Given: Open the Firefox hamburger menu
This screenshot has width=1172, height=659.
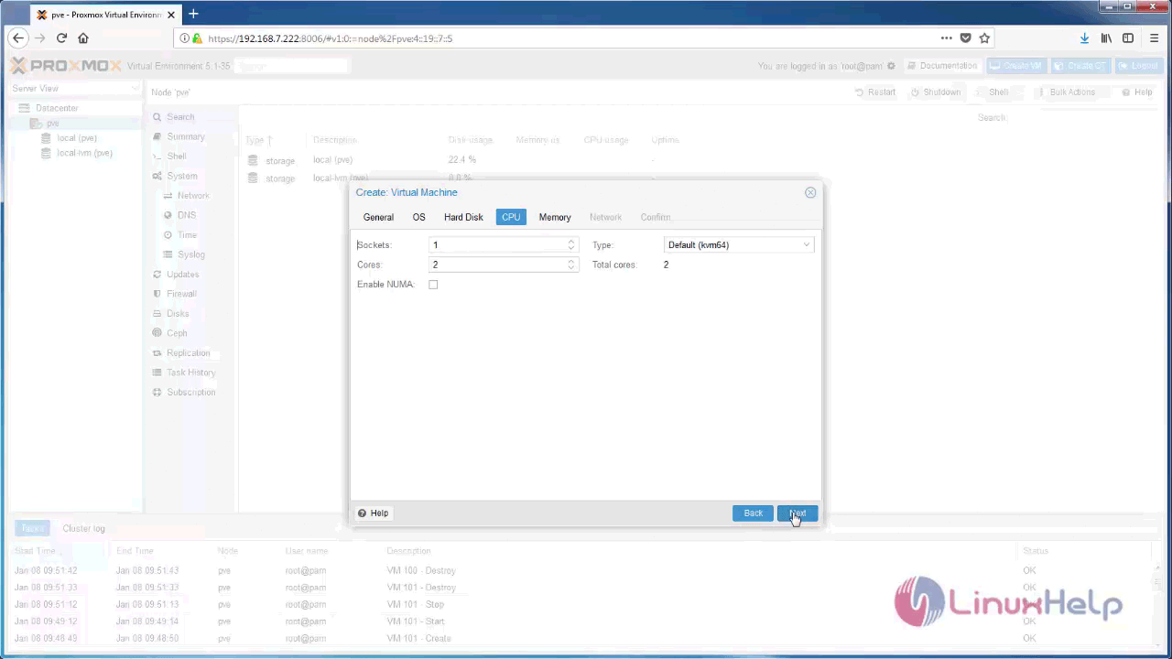Looking at the screenshot, I should pos(1154,38).
